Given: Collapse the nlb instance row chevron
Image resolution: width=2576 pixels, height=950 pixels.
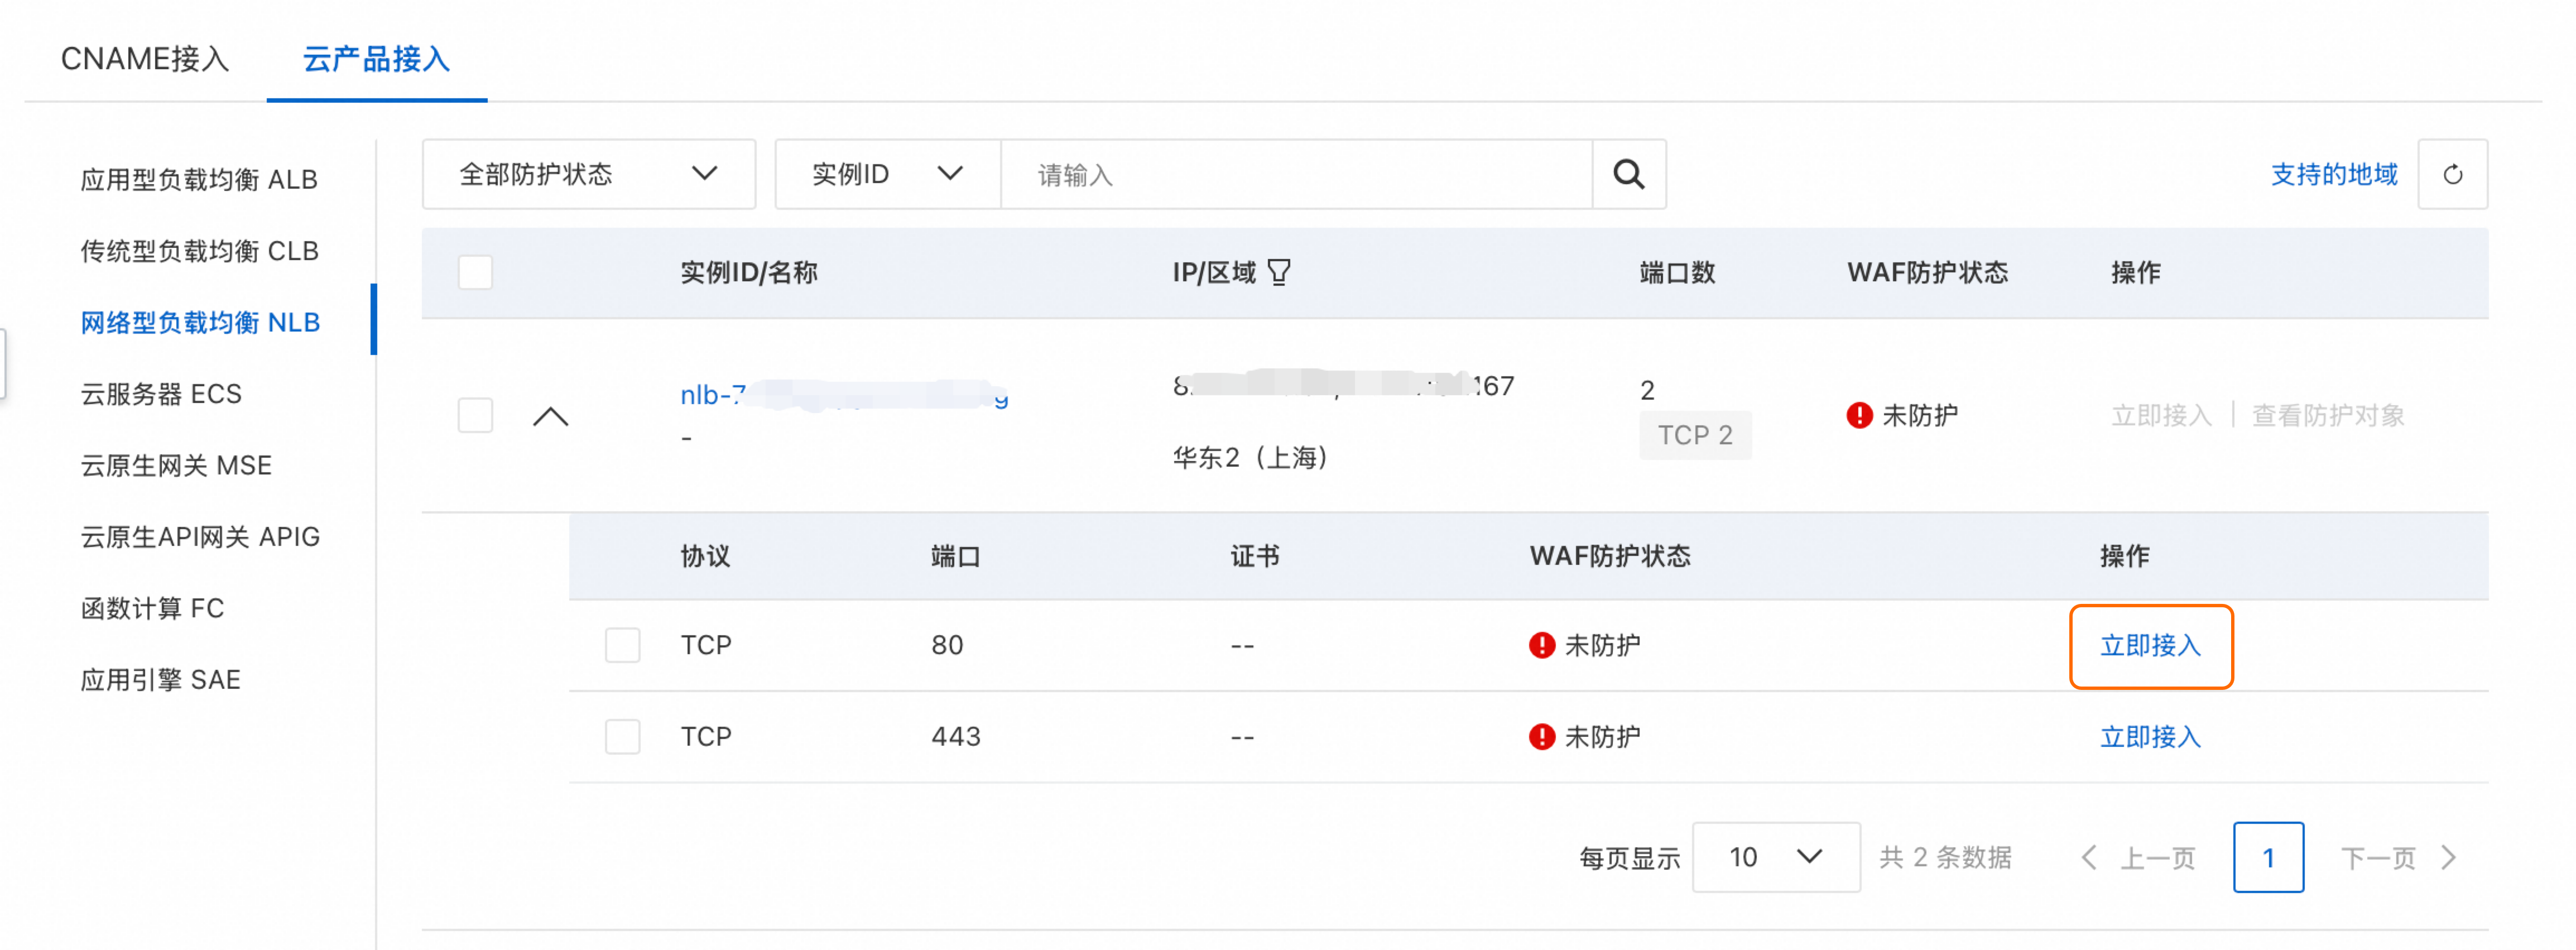Looking at the screenshot, I should (x=550, y=416).
